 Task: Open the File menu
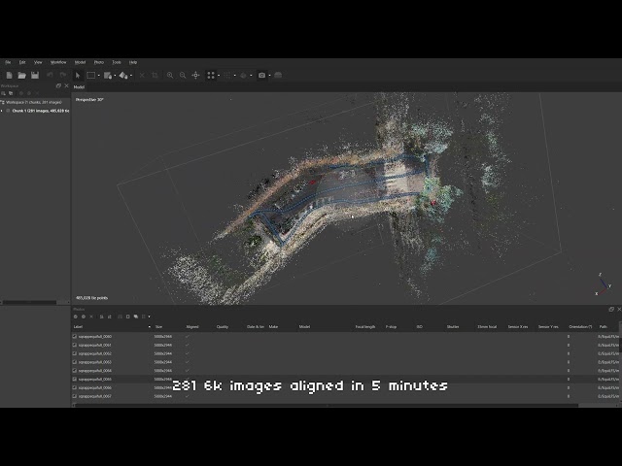pyautogui.click(x=8, y=62)
